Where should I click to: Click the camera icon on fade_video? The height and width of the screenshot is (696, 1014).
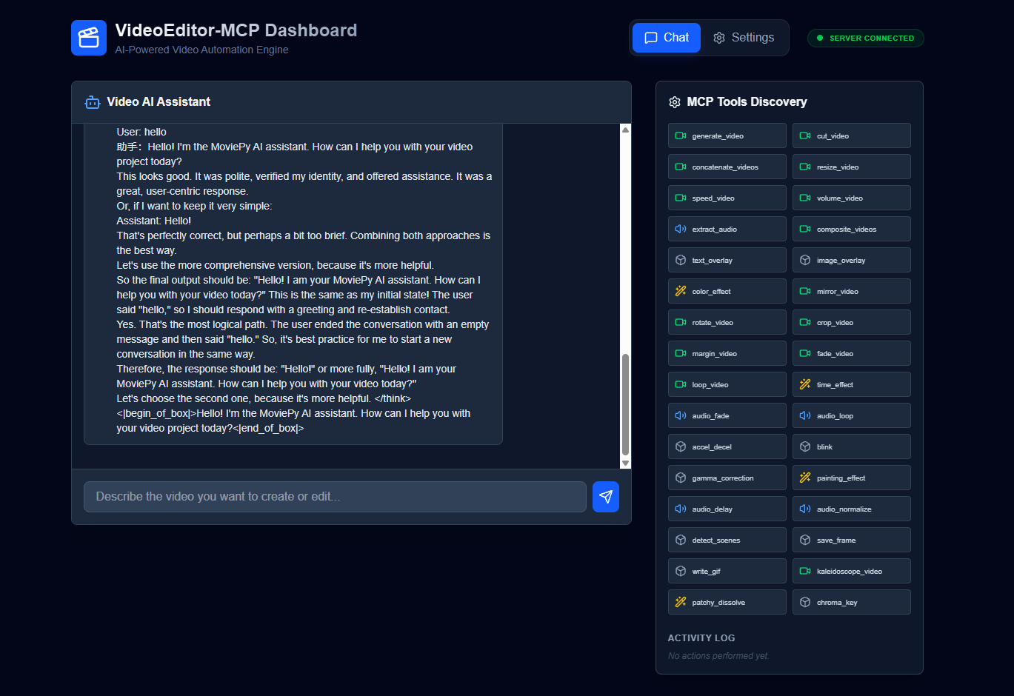click(x=805, y=353)
